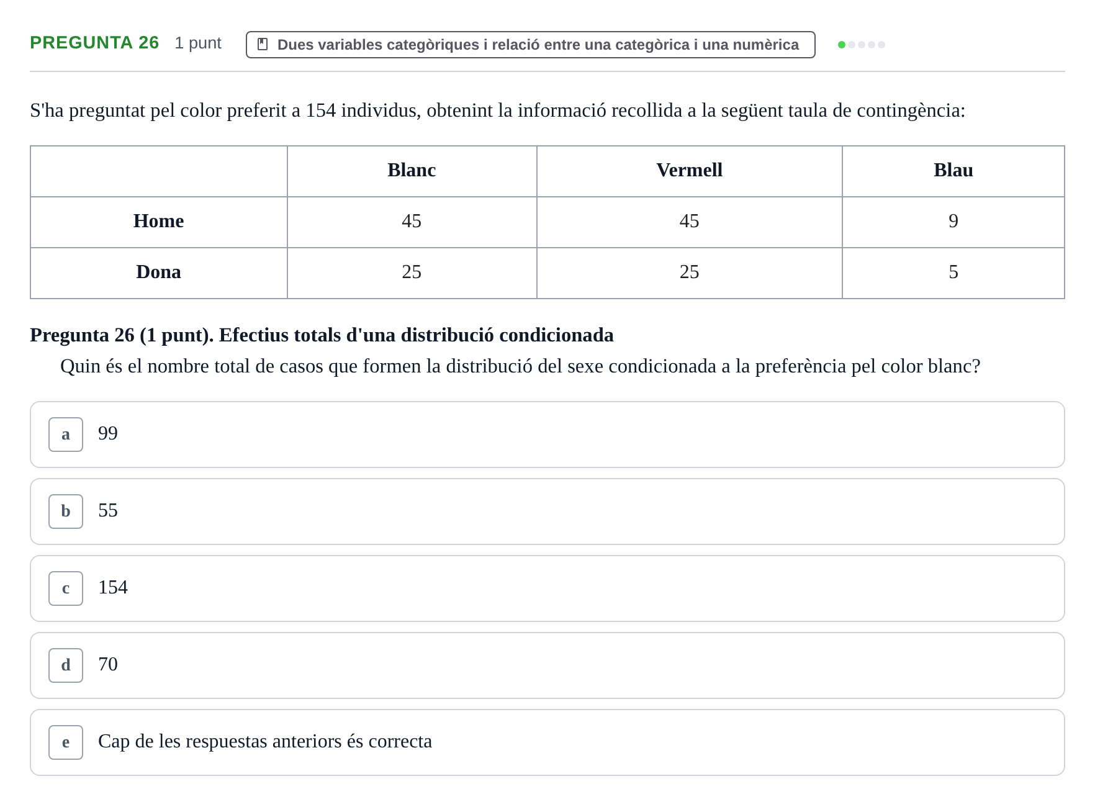Screen dimensions: 1095x807
Task: Click the Dona Blau cell value 5
Action: (x=953, y=273)
